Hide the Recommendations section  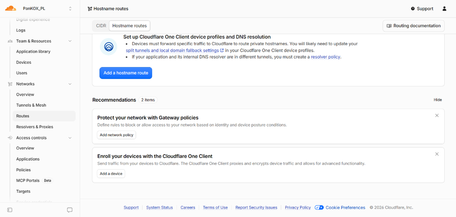[x=438, y=100]
